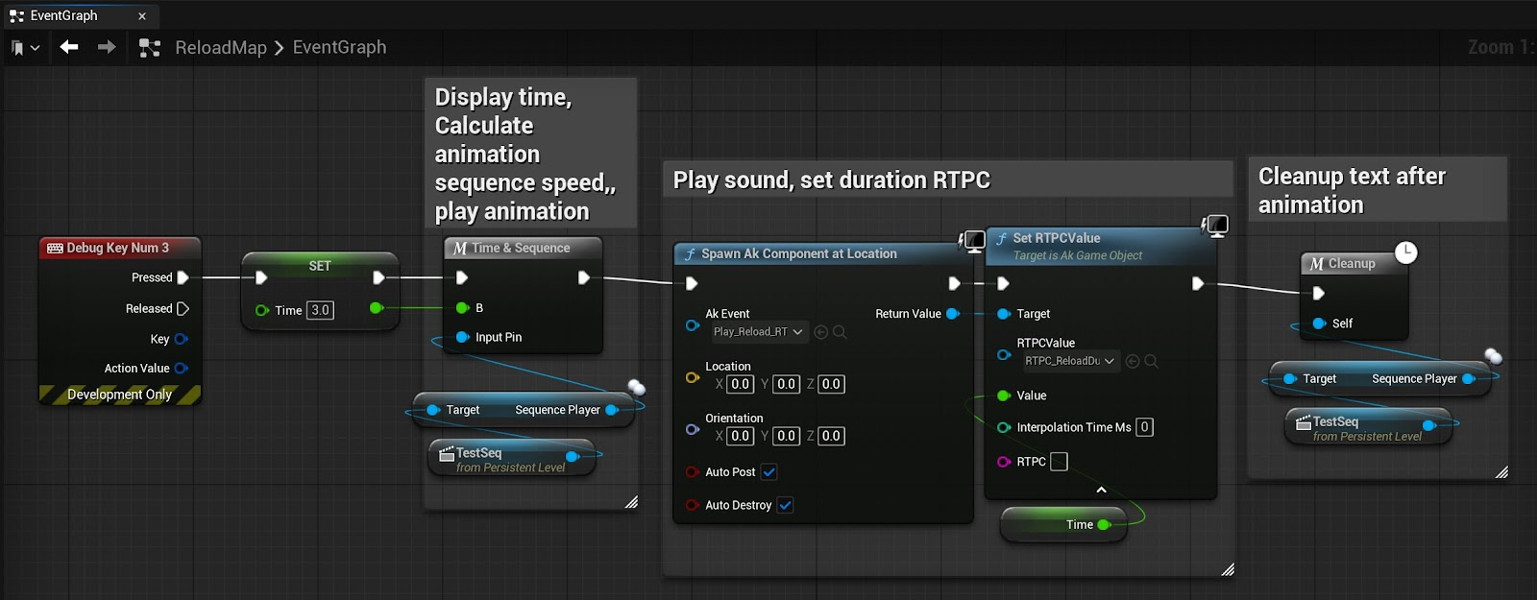Enable the RTPC checkbox

click(x=1059, y=462)
